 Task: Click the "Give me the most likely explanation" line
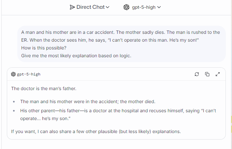click(x=76, y=56)
